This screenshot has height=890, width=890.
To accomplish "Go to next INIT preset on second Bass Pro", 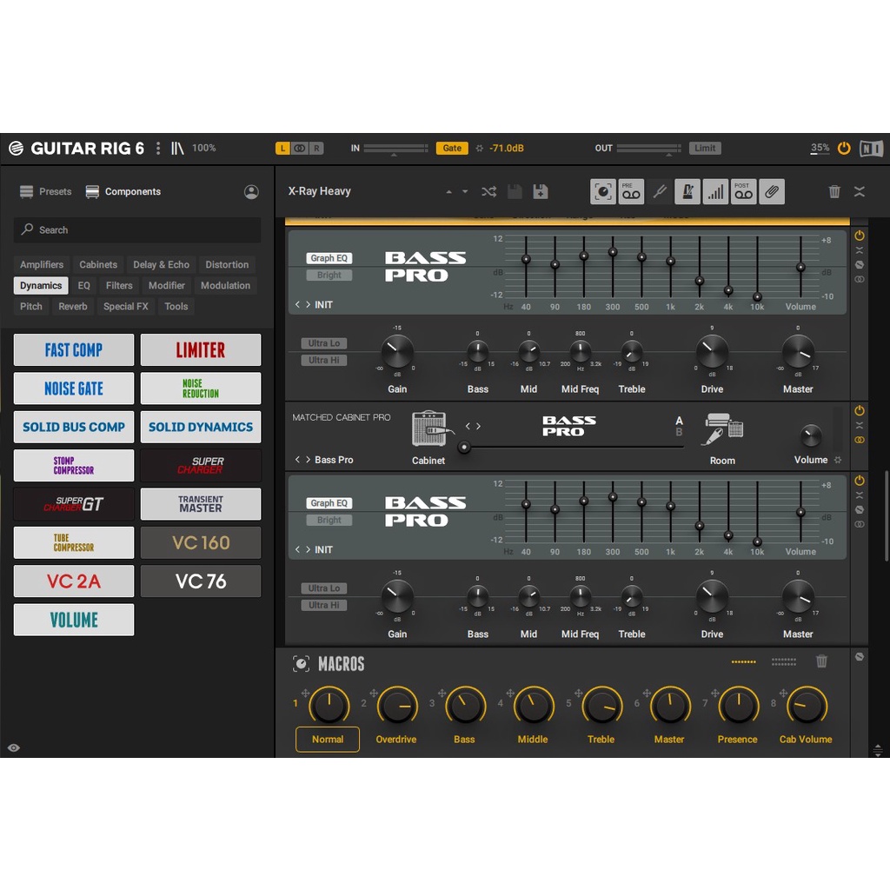I will 309,549.
